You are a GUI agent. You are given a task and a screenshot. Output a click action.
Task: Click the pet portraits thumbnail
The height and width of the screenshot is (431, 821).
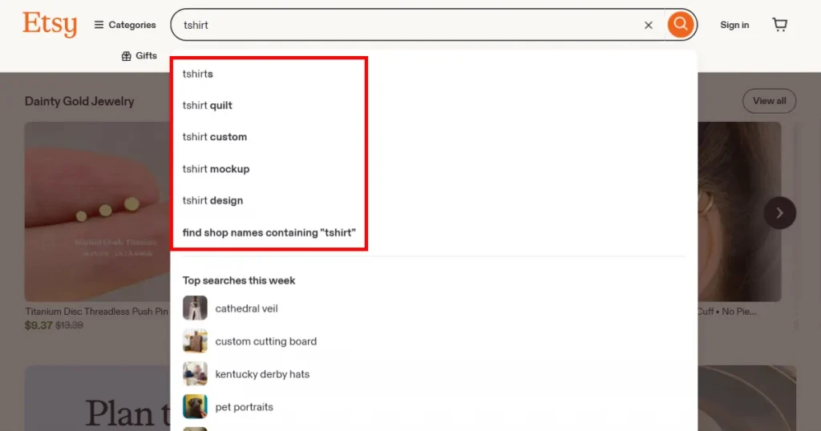tap(195, 406)
